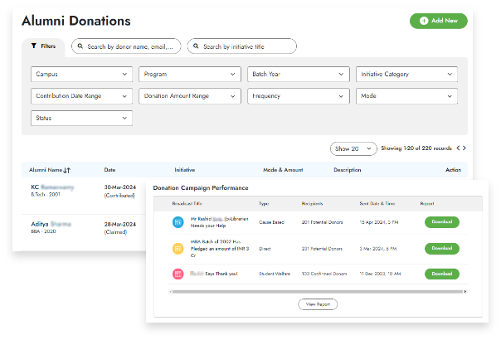Viewport: 501px width, 340px height.
Task: Go to next page of records
Action: tap(465, 148)
